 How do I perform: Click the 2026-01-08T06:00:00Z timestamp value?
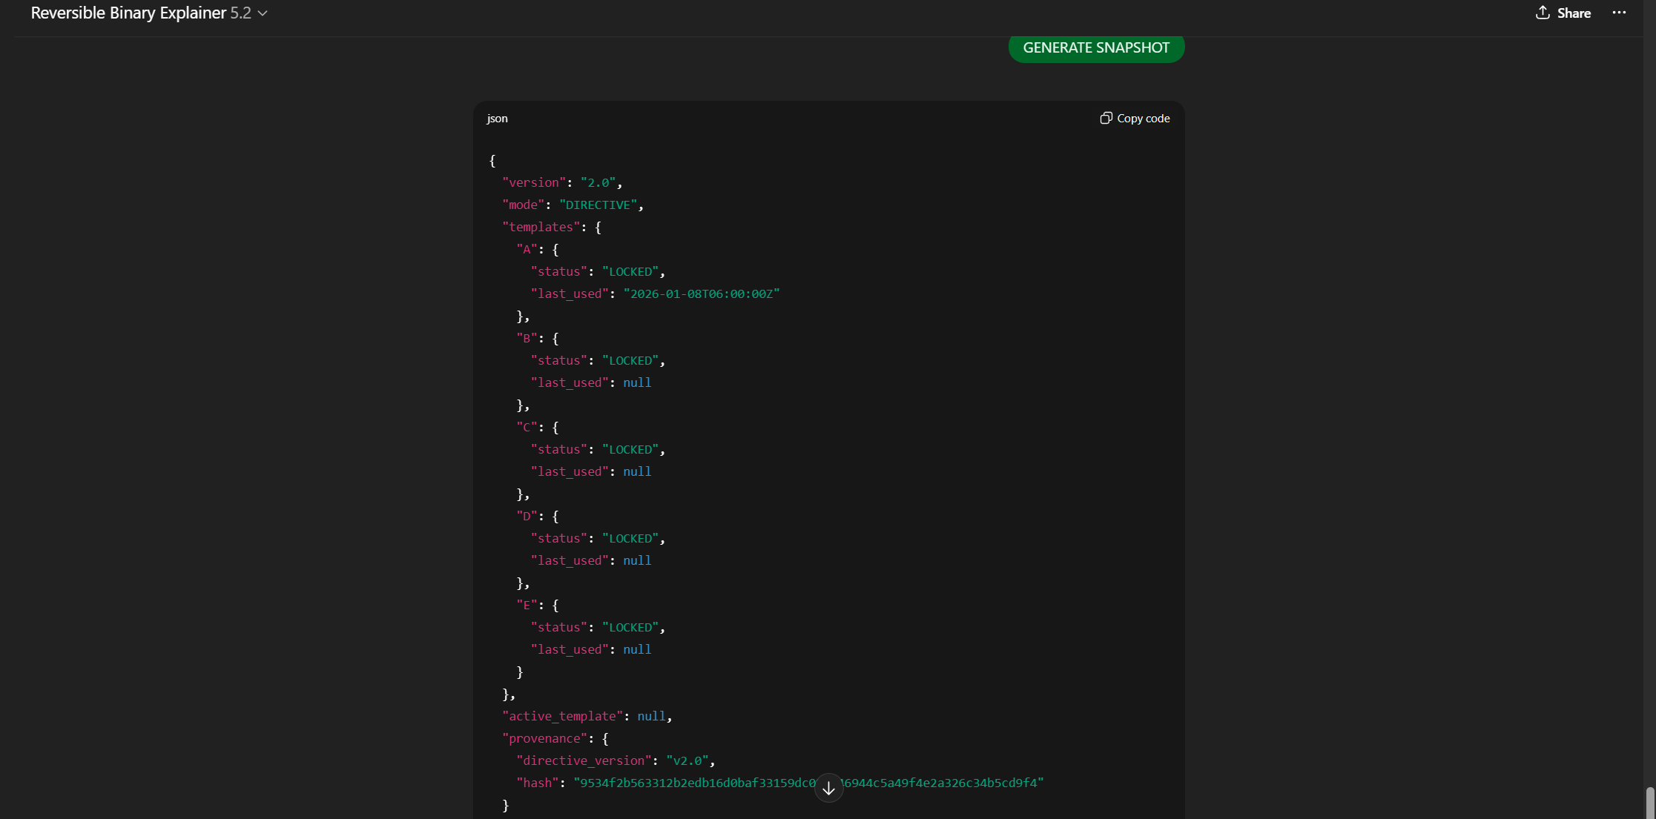pyautogui.click(x=702, y=294)
